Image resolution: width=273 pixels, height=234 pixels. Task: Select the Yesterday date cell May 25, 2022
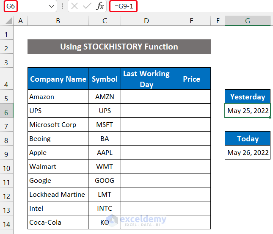pos(248,111)
